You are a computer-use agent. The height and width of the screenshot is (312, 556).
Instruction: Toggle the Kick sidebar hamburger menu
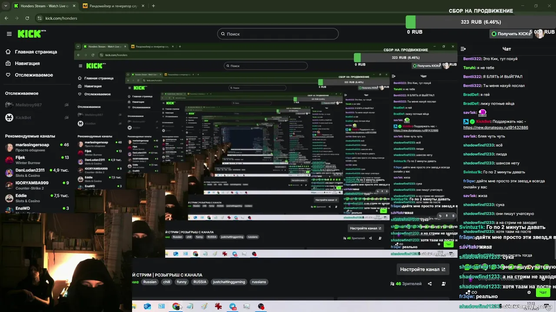pos(9,34)
